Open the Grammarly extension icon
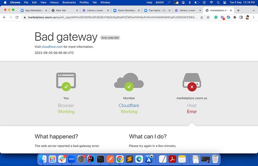Image resolution: width=258 pixels, height=166 pixels. click(216, 17)
